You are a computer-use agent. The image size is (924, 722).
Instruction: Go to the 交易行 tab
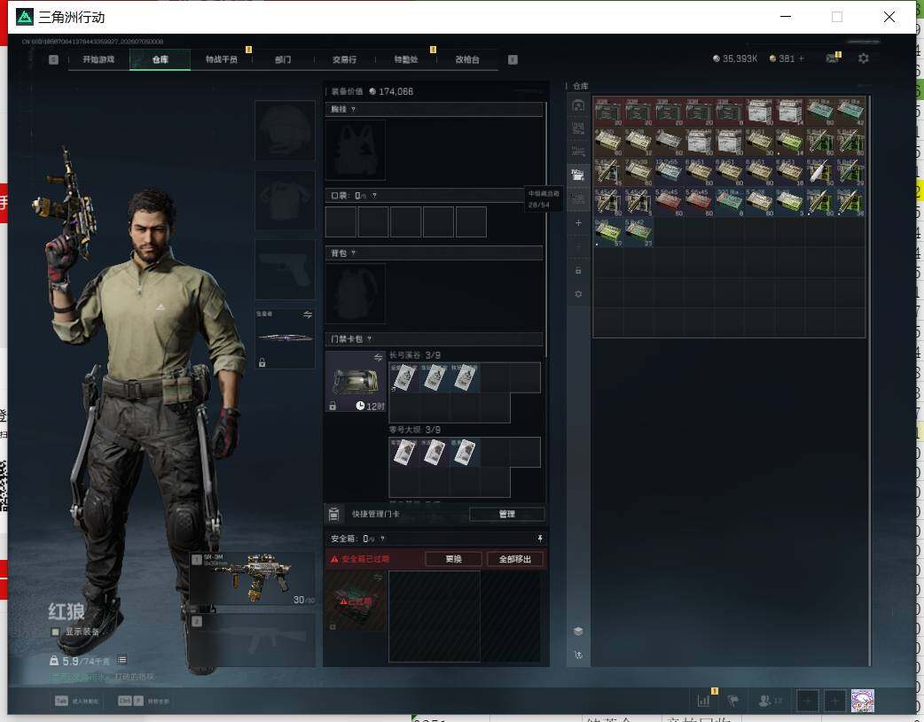[344, 59]
